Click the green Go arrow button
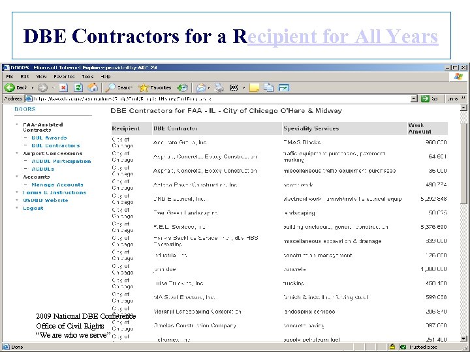The image size is (470, 352). [x=425, y=98]
